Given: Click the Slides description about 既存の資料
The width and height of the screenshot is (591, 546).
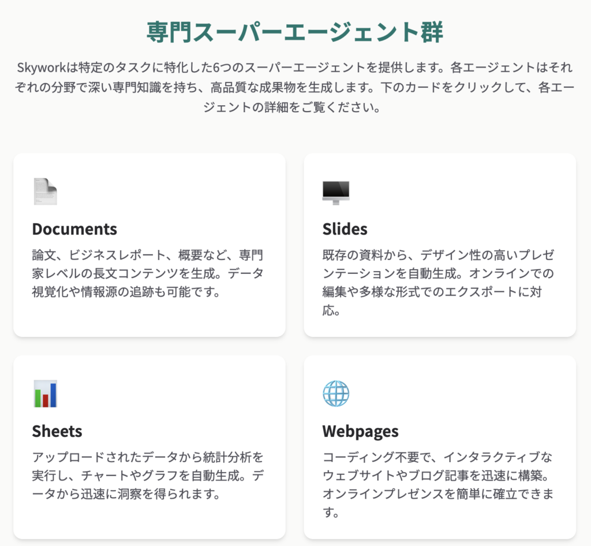Looking at the screenshot, I should [x=439, y=283].
